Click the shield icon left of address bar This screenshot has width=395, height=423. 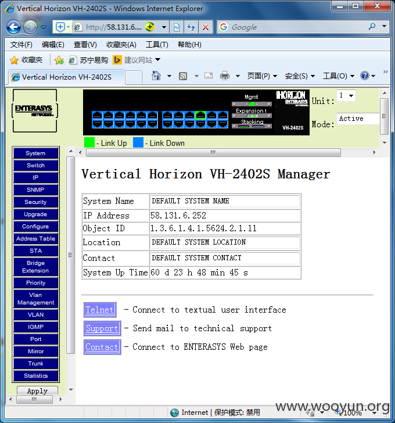pyautogui.click(x=60, y=27)
